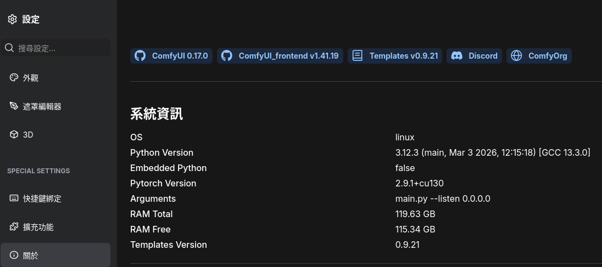Click the settings gear icon beside 設定
Viewport: 602px width, 267px height.
pyautogui.click(x=12, y=20)
